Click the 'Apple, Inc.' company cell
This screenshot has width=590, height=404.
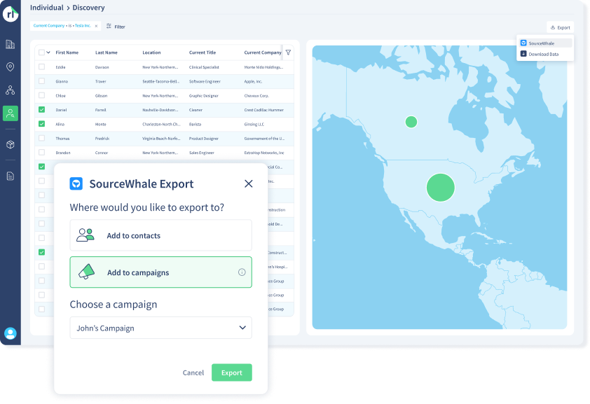[x=253, y=81]
